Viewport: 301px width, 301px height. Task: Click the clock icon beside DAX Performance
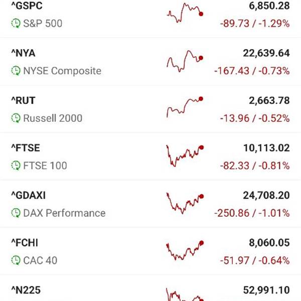pyautogui.click(x=16, y=213)
